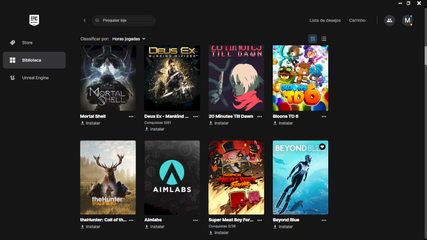
Task: Open Unreal Engine section
Action: [x=34, y=78]
